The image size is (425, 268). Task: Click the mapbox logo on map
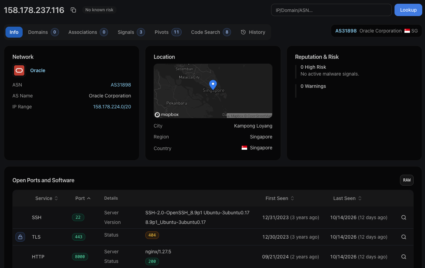pos(167,115)
